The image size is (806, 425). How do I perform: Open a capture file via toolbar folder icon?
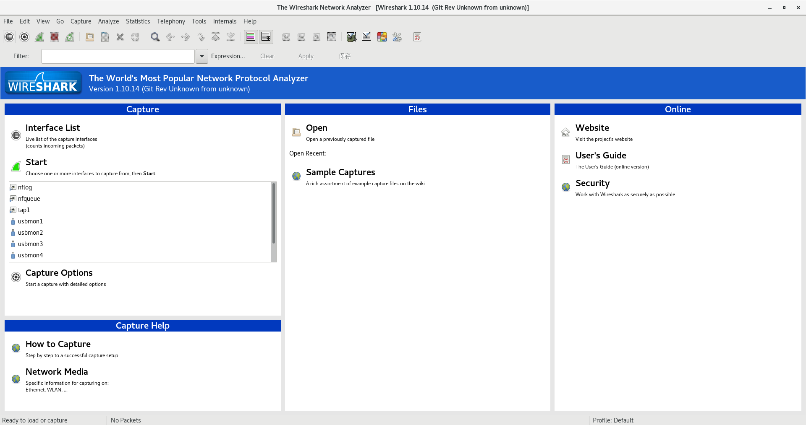tap(90, 37)
